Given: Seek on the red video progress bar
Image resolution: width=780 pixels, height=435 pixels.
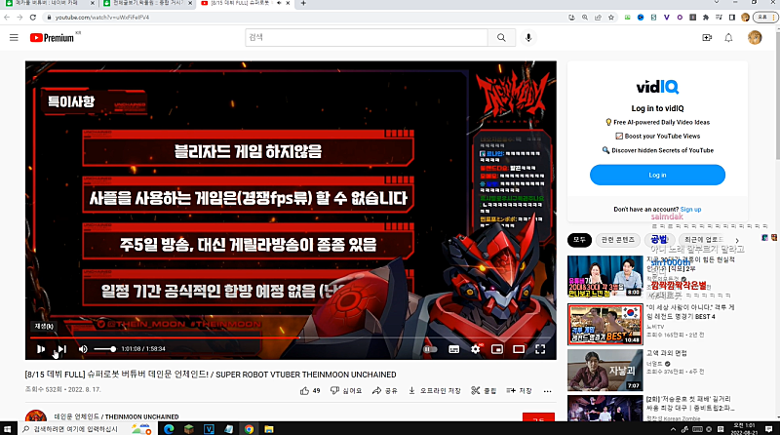Looking at the screenshot, I should (x=291, y=337).
